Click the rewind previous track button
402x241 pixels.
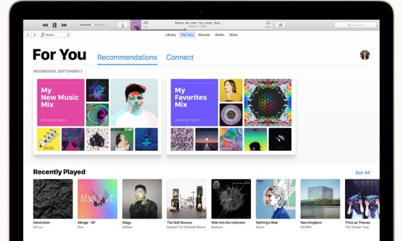[45, 25]
